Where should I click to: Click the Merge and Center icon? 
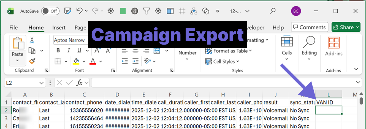[x=157, y=51]
